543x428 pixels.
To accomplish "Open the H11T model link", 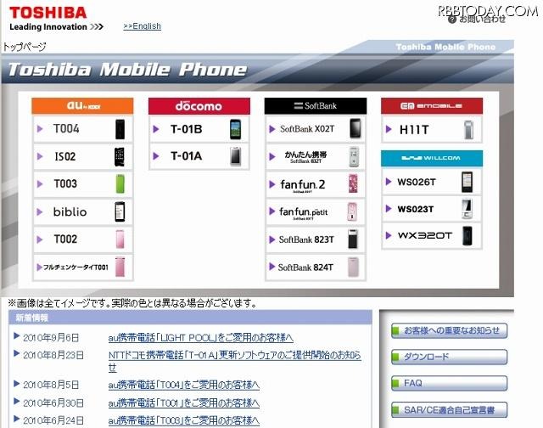I will [414, 130].
